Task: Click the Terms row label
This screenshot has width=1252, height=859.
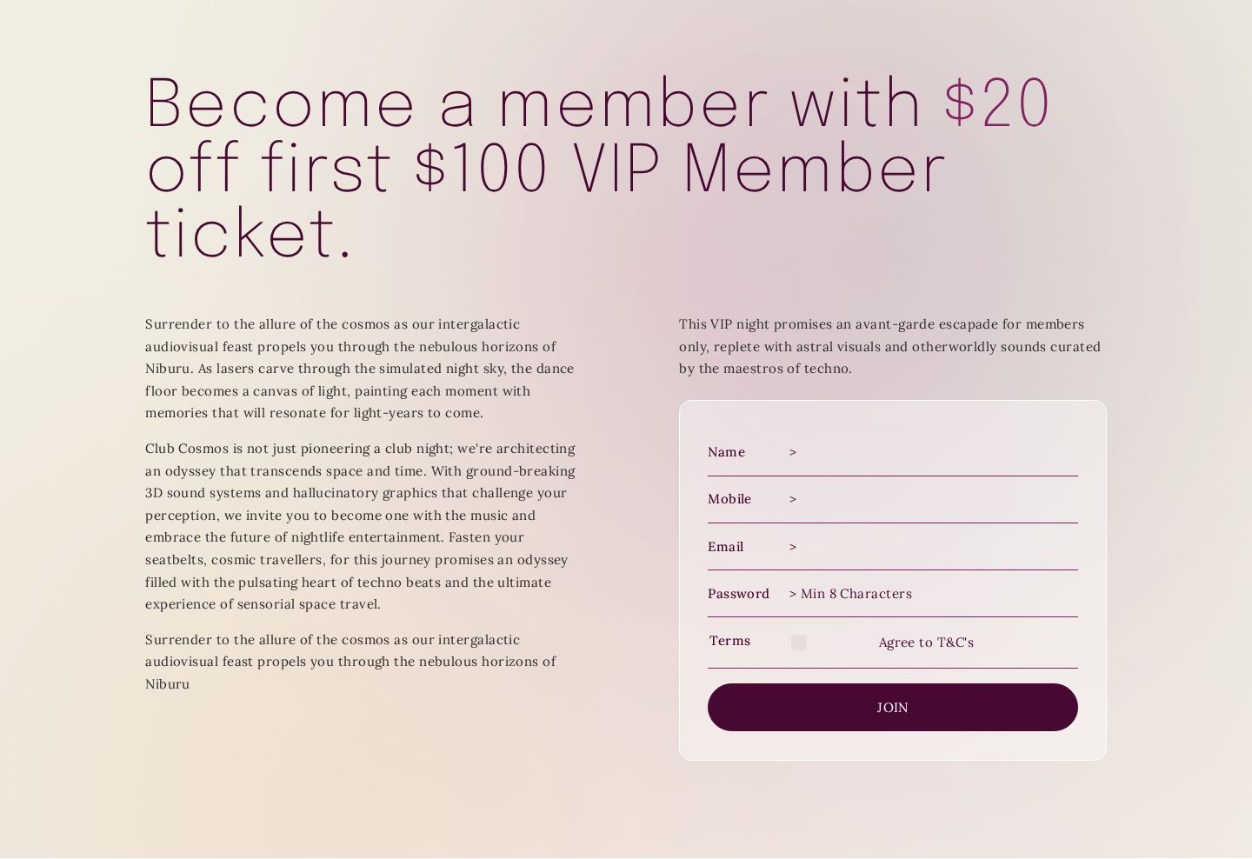Action: 729,641
